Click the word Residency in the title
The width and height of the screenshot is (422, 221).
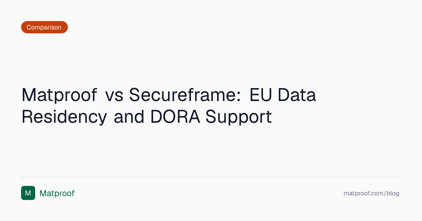pos(64,117)
